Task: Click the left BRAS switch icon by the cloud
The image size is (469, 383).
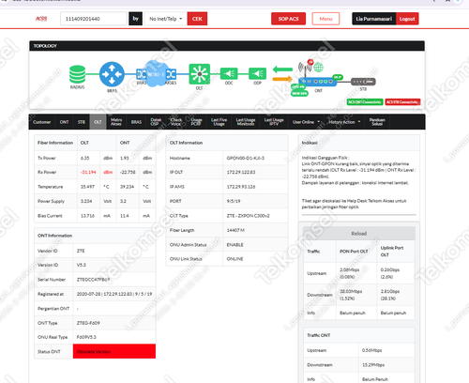Action: 141,74
